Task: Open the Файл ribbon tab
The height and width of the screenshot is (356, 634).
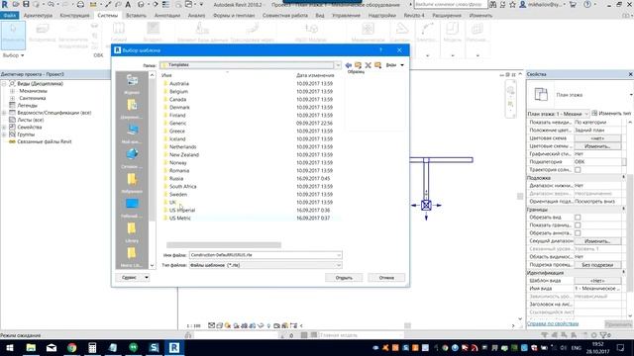Action: click(9, 16)
